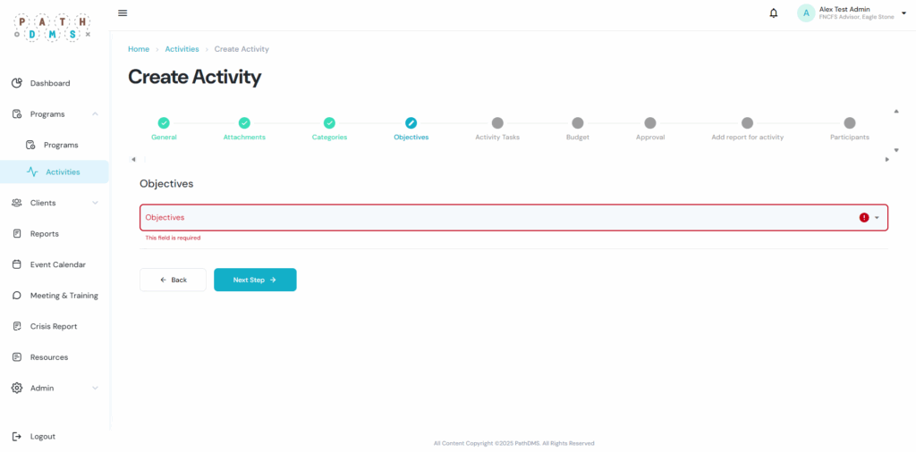Image resolution: width=916 pixels, height=452 pixels.
Task: Click the Meeting & Training chat icon
Action: click(17, 296)
